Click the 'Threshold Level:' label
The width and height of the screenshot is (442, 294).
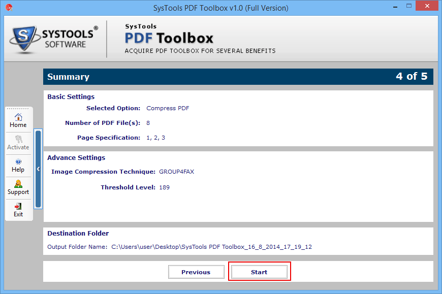[x=128, y=187]
